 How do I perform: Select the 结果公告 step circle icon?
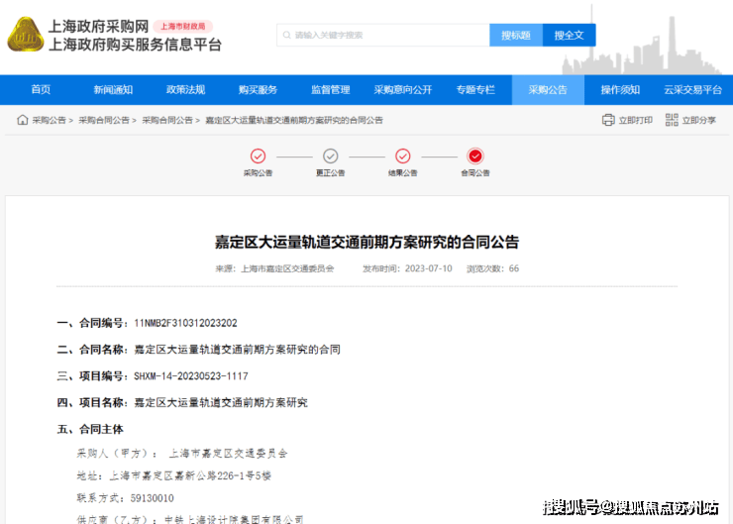pos(402,156)
